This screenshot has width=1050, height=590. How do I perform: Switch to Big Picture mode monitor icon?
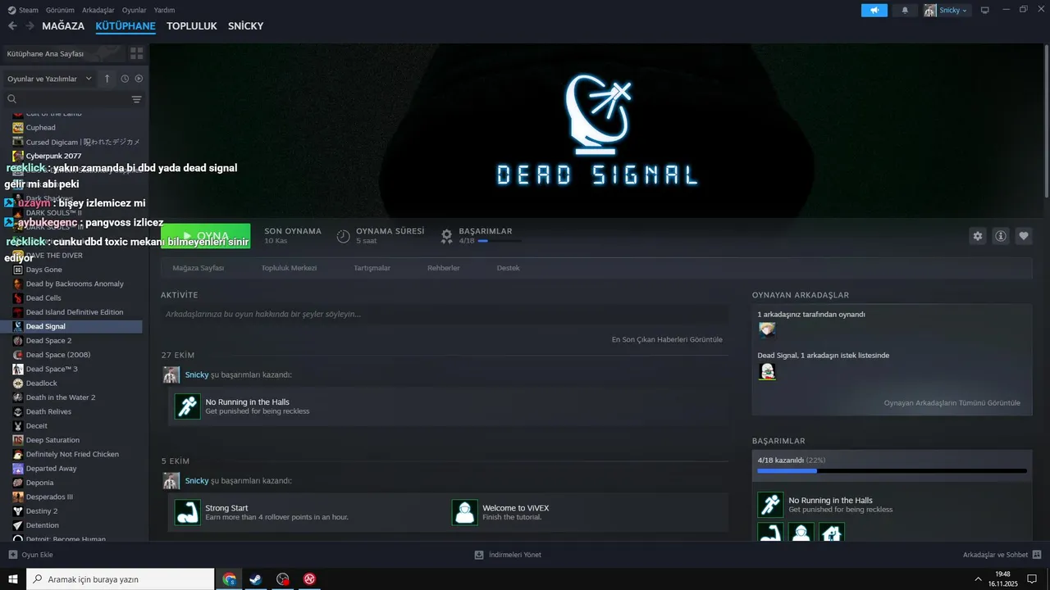(985, 10)
